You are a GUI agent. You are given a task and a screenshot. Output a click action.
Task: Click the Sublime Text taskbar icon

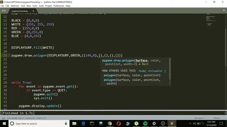coord(172,123)
